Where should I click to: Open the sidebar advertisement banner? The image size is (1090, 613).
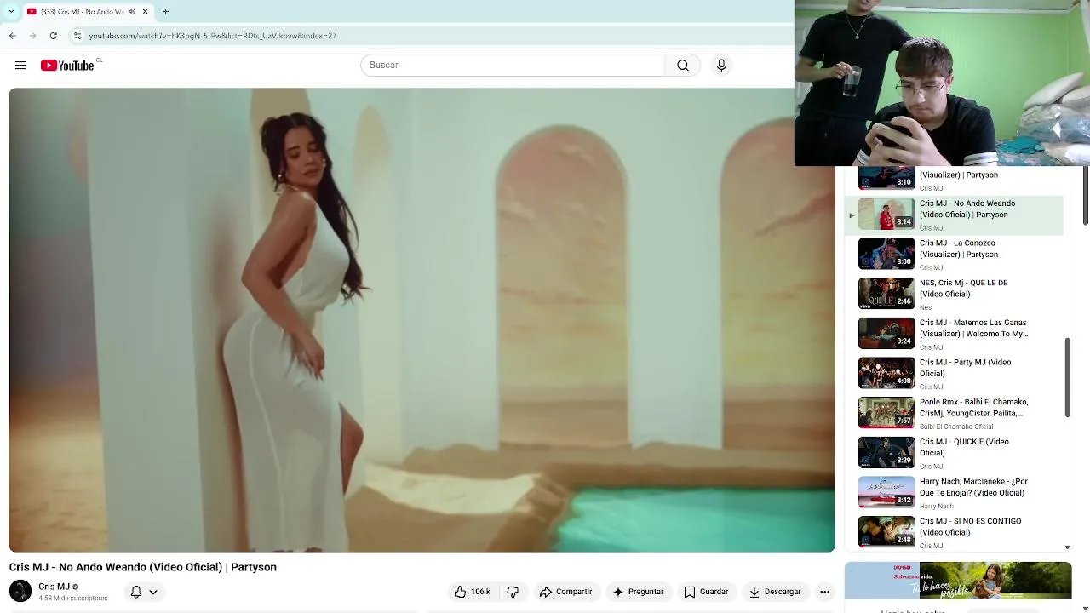(x=958, y=581)
